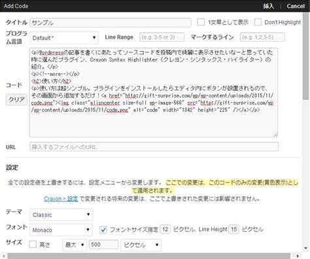310x259 pixels.
Task: Click the scrollbar down arrow
Action: [306, 249]
